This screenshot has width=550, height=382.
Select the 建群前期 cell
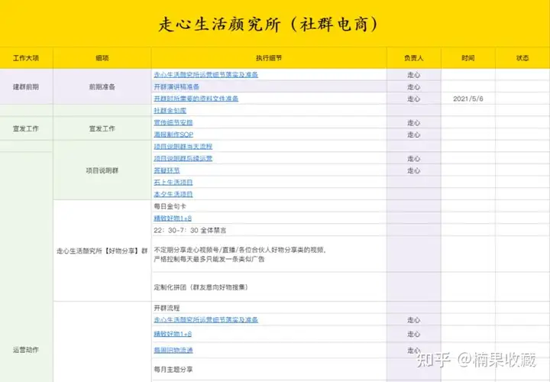[26, 86]
